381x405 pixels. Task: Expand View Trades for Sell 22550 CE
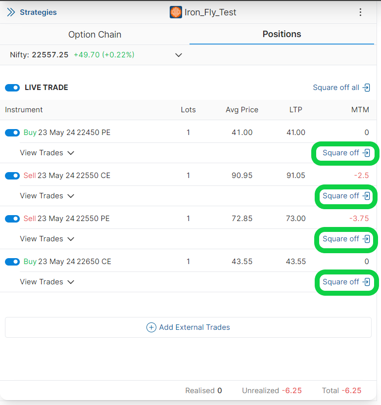tap(47, 196)
